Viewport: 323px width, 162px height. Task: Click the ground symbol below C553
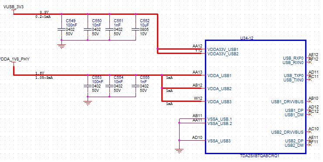coord(88,103)
